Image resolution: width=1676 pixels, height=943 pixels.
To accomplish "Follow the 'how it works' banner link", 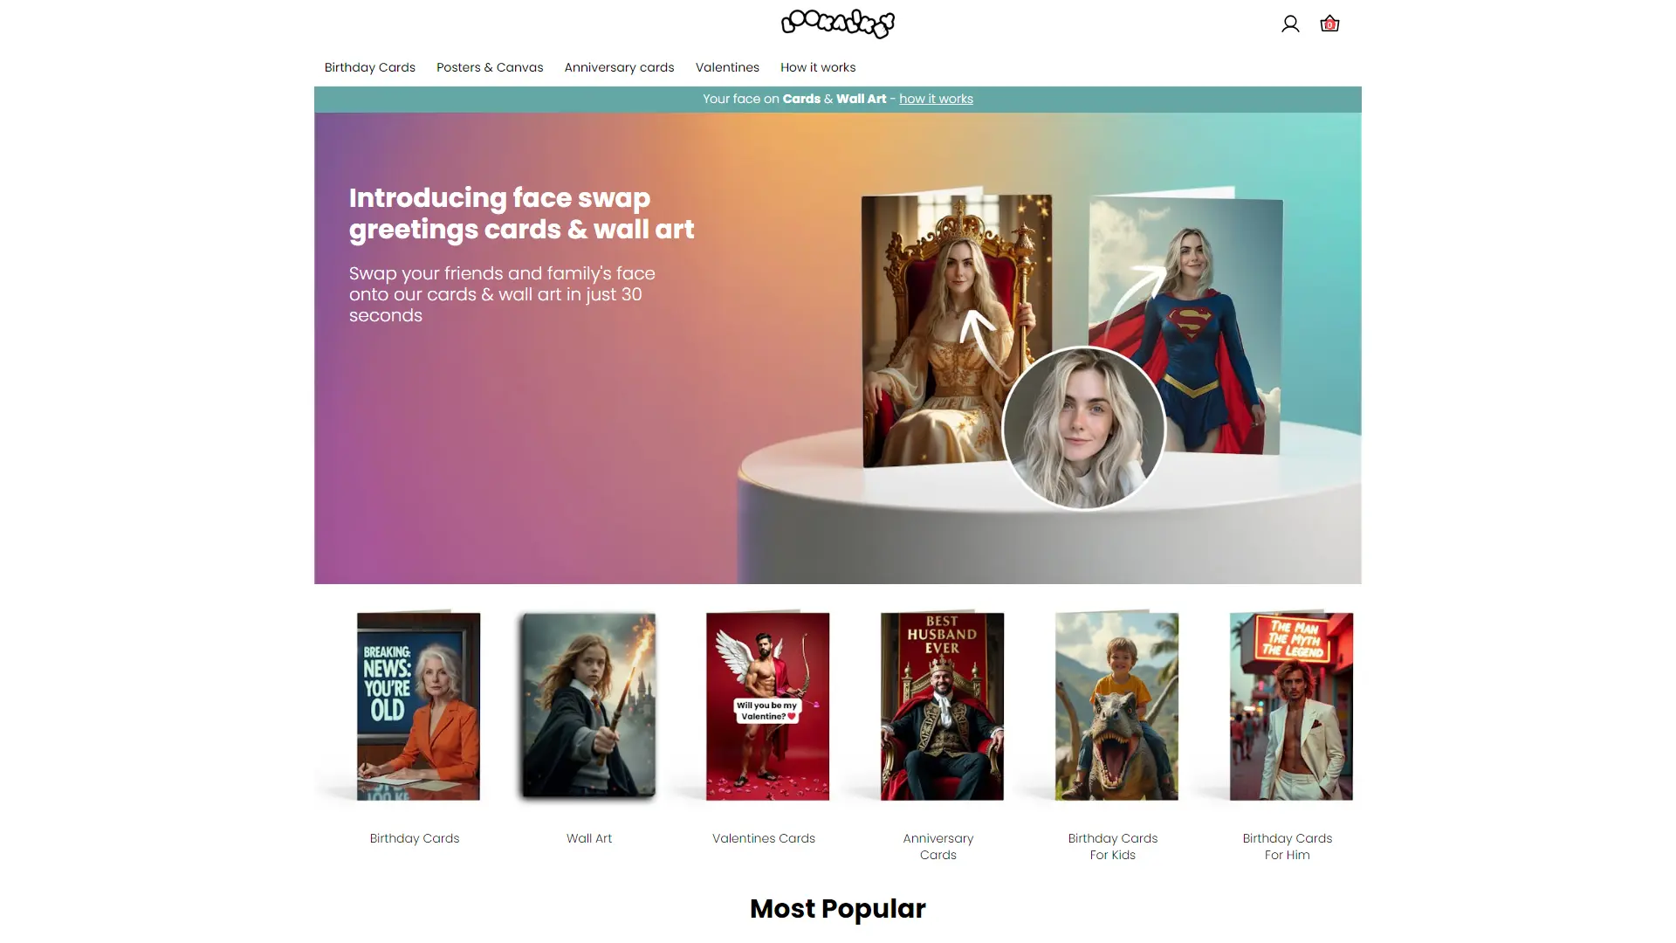I will 936,99.
